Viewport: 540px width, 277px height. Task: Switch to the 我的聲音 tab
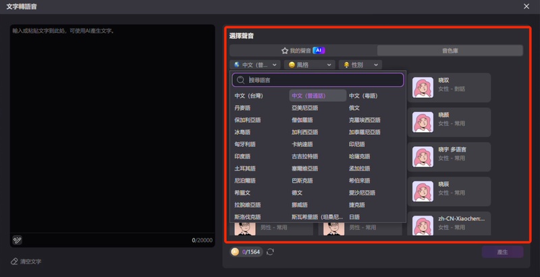(x=303, y=51)
